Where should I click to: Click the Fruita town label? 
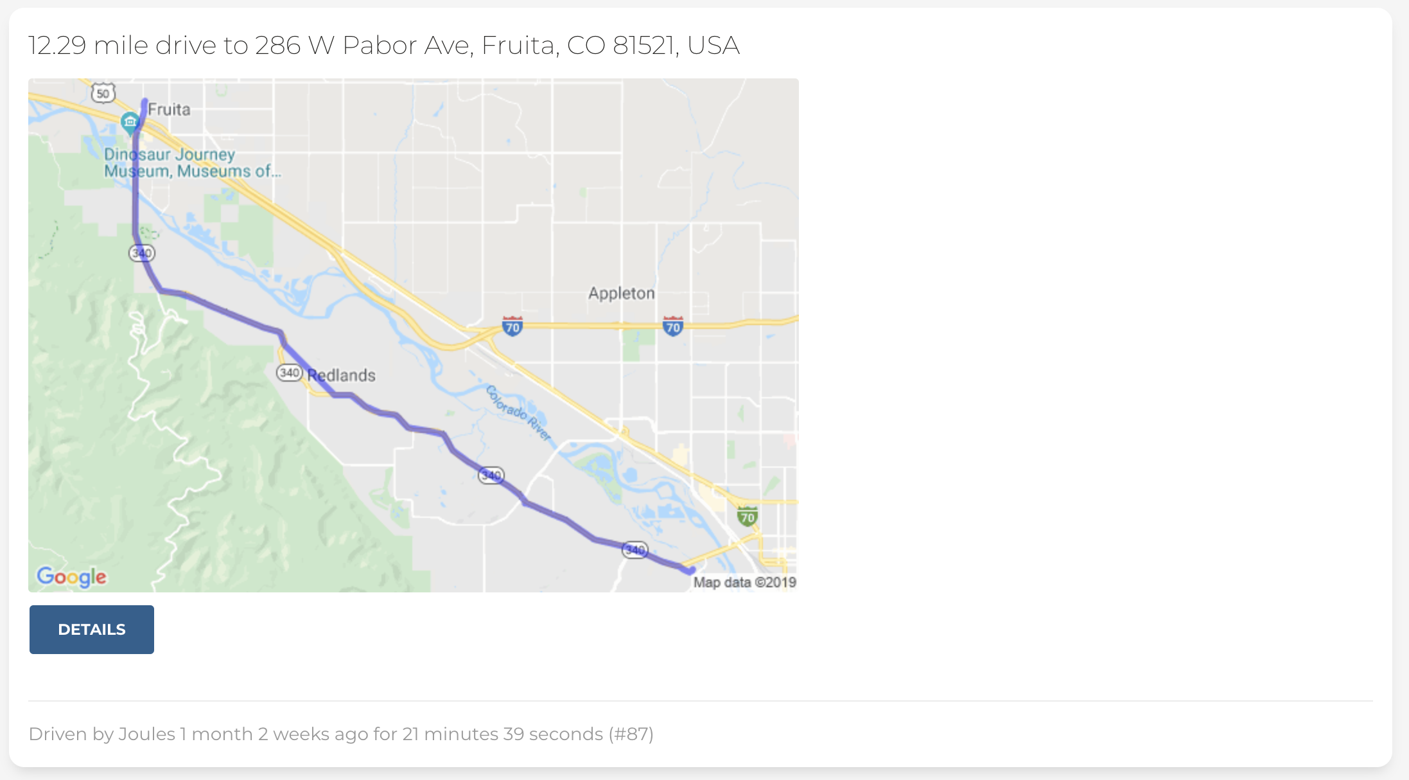coord(170,110)
